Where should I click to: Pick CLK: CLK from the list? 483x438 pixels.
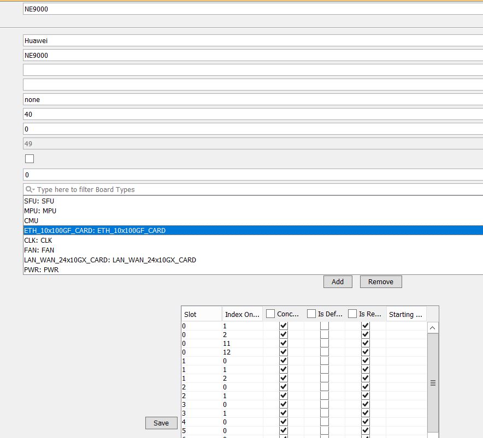38,241
